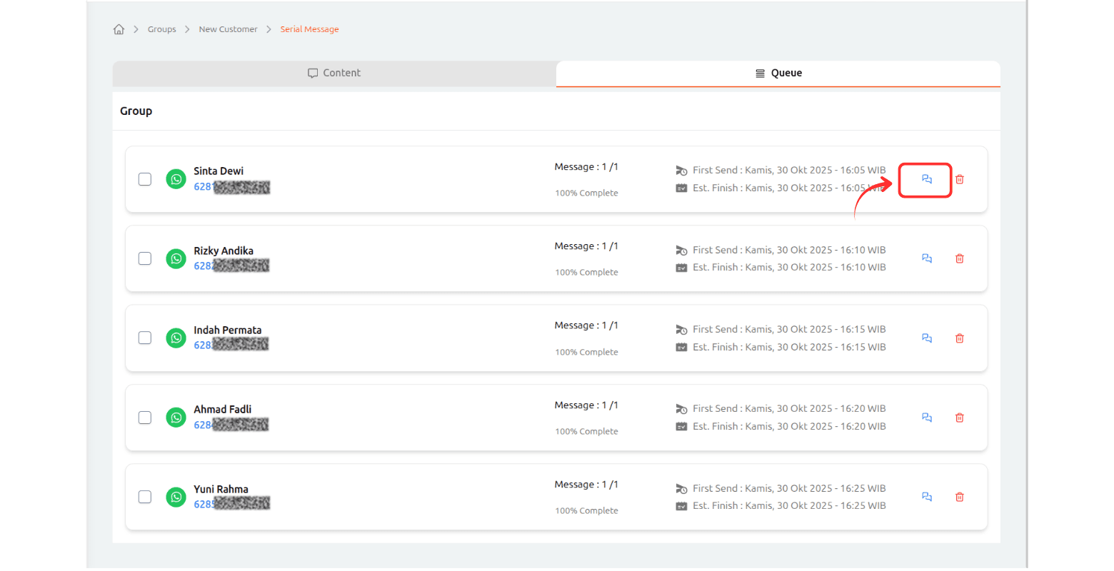Delete Yuni Rahma from the queue
The image size is (1114, 571).
959,497
